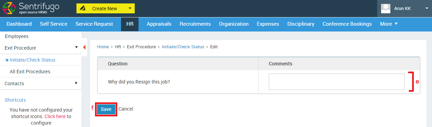Expand the Contacts sidebar section
This screenshot has height=127, width=432.
[76, 83]
